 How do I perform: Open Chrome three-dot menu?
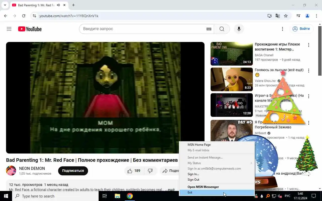point(316,16)
